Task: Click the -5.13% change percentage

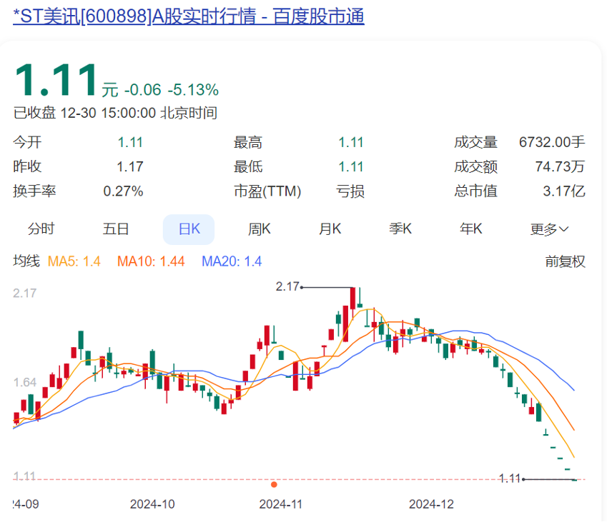Action: click(x=193, y=90)
